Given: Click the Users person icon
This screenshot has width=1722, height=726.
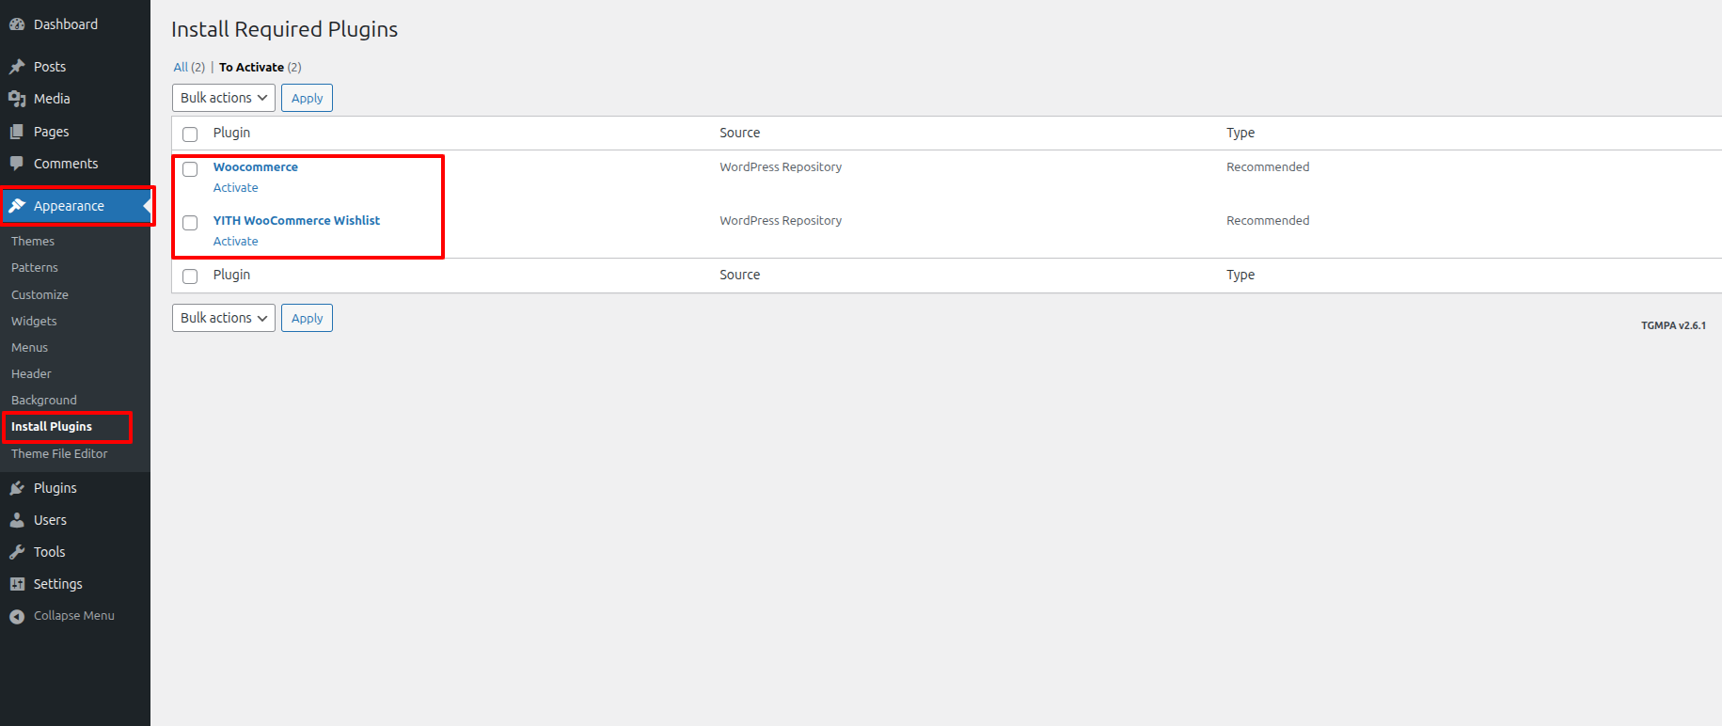Looking at the screenshot, I should pyautogui.click(x=17, y=520).
